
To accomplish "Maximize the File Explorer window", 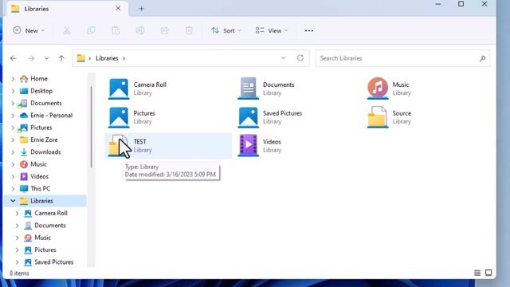I will click(461, 4).
